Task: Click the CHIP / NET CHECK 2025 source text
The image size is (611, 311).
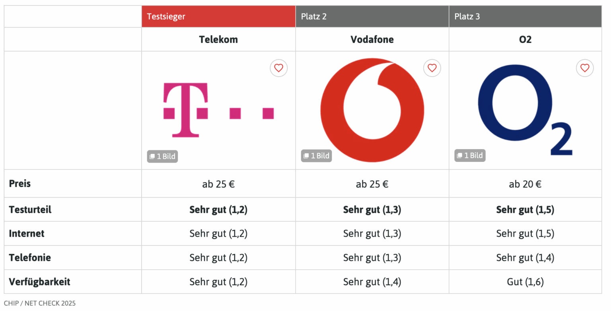Action: (x=40, y=303)
